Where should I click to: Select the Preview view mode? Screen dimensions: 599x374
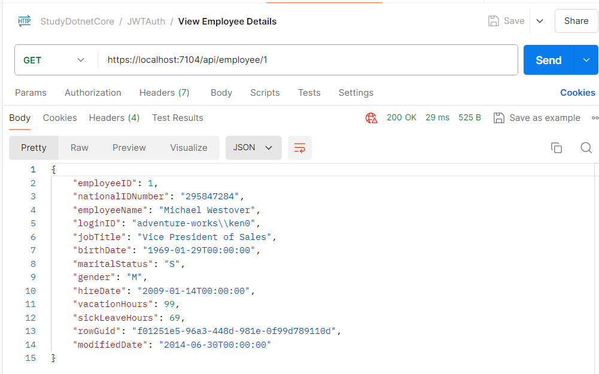[129, 147]
